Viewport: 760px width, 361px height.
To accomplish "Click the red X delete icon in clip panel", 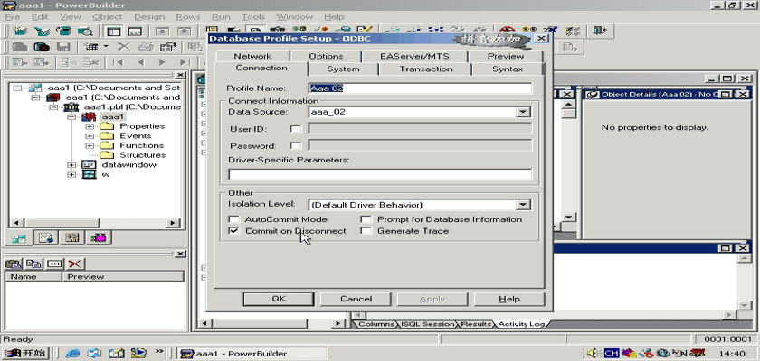I will pos(74,264).
